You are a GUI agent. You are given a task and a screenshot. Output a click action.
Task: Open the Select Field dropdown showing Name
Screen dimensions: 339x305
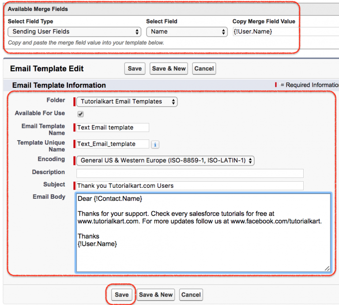coord(187,32)
